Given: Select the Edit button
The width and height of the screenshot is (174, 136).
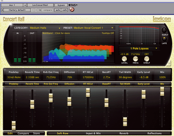Looking at the screenshot, I should click(10, 133).
